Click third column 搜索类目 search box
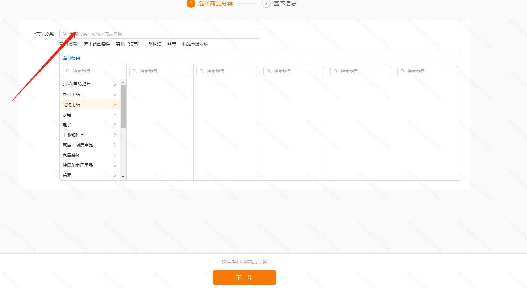This screenshot has height=288, width=527. [227, 71]
